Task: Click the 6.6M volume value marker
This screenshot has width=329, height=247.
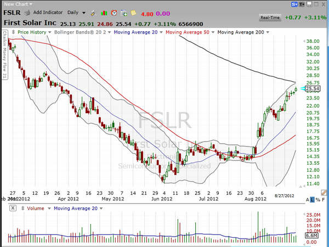Action: click(312, 235)
